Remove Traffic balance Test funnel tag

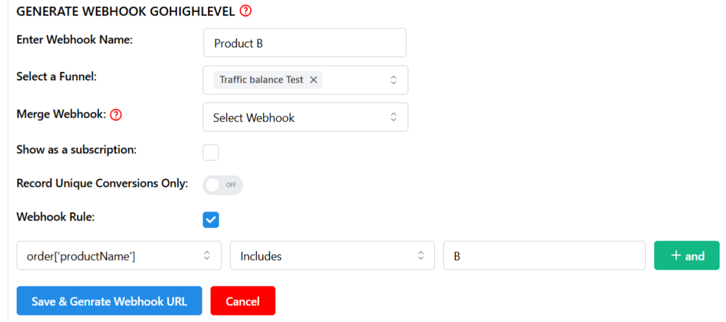pos(314,80)
